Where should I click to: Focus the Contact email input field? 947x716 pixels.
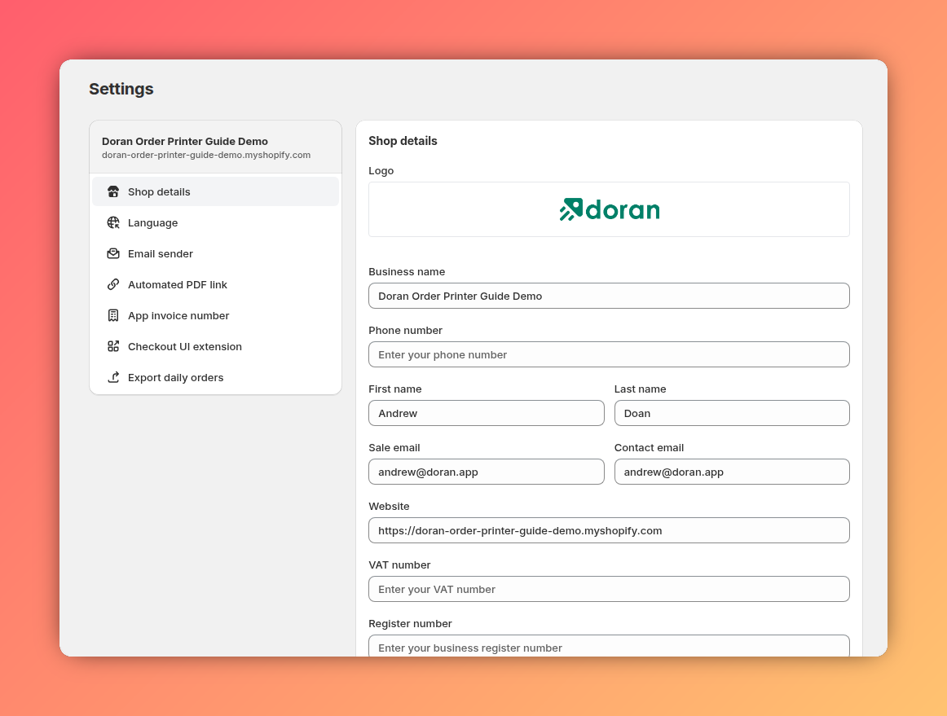(732, 472)
